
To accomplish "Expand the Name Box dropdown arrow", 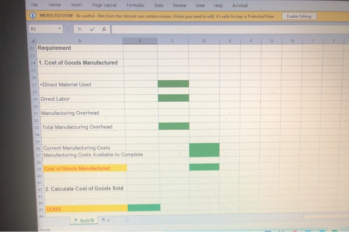I will tap(59, 29).
